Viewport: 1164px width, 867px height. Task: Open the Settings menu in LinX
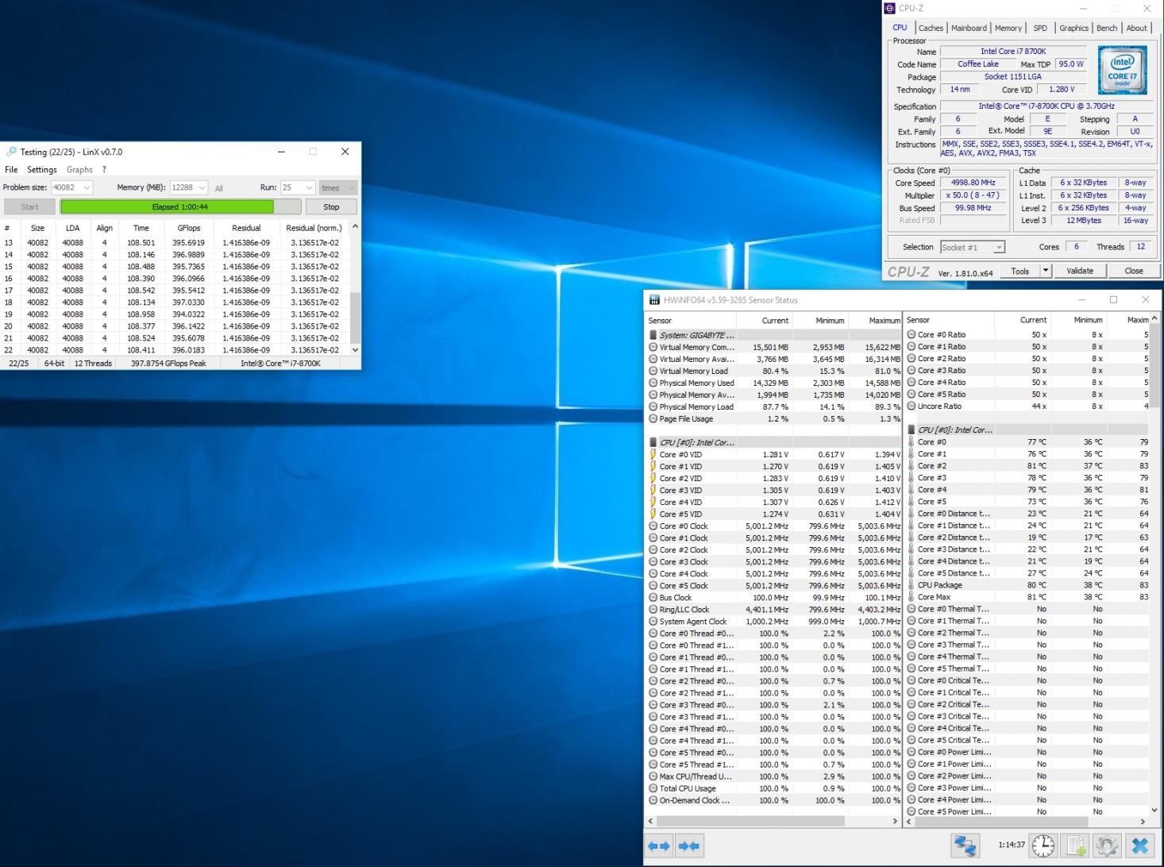(42, 170)
